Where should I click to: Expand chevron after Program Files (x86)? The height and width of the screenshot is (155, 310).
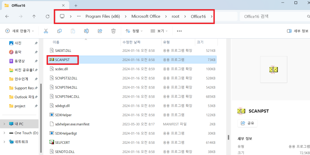pos(126,16)
